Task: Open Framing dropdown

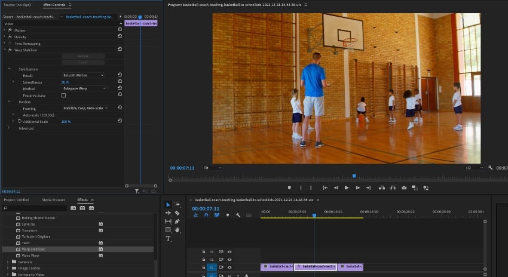Action: [x=85, y=108]
